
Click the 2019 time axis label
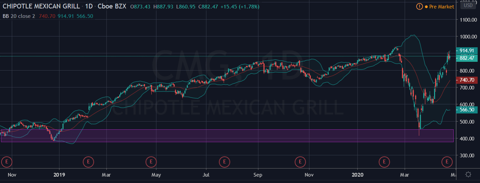coord(59,175)
